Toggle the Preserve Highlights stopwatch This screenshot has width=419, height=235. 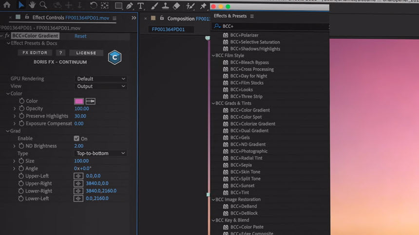pos(21,116)
